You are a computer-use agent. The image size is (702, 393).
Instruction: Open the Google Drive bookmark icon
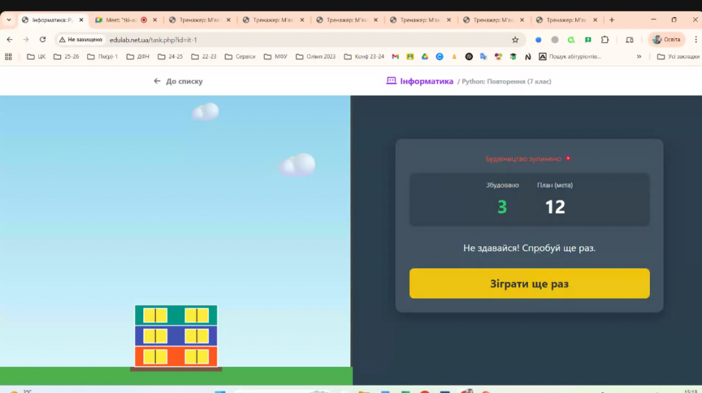point(424,57)
